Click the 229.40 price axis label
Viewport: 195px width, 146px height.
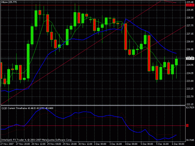(x=190, y=2)
